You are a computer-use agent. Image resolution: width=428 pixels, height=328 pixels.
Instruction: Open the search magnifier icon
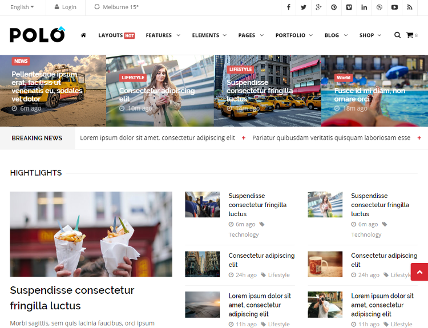coord(397,35)
